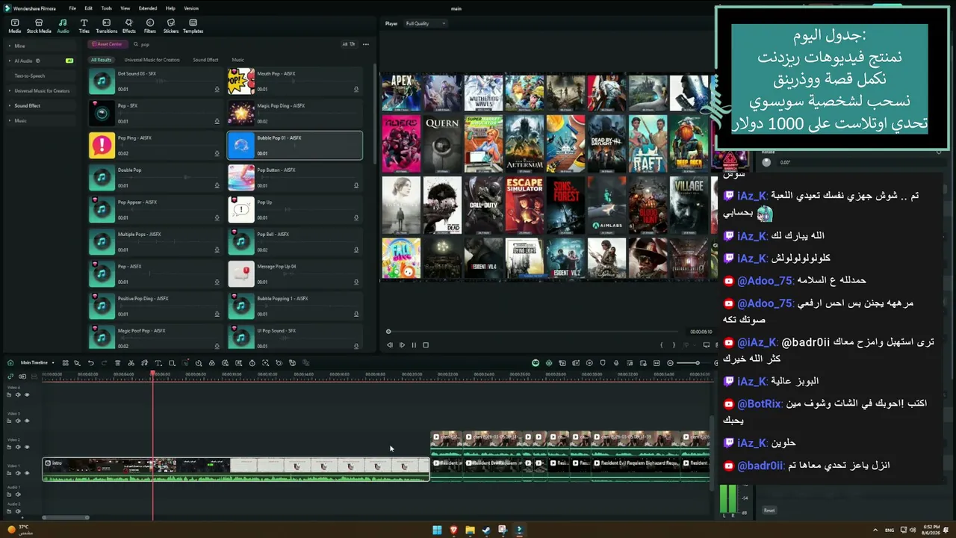Open the Media panel icon
Screen dimensions: 956x538
coord(14,26)
